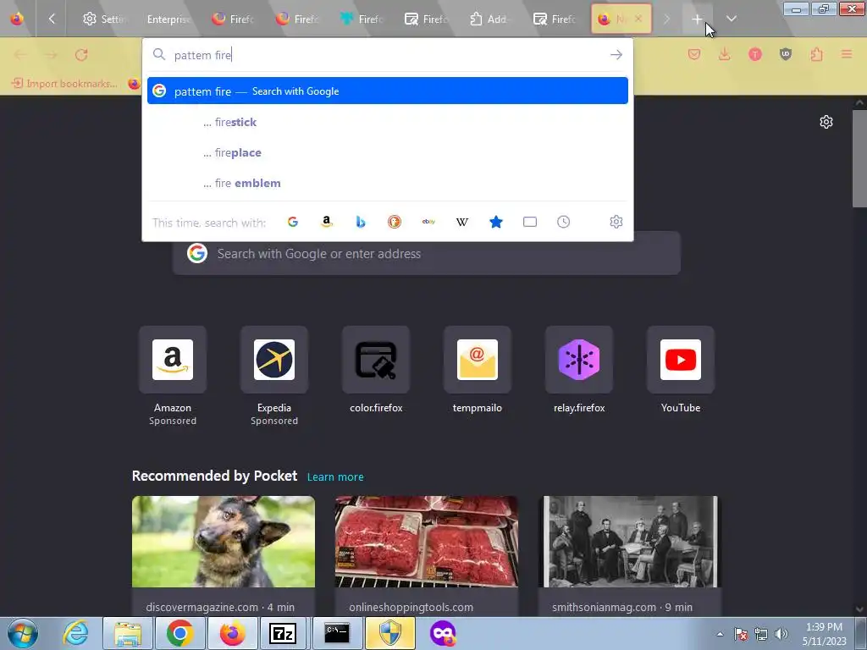Search this time with Bing icon
This screenshot has height=650, width=867.
[x=361, y=222]
